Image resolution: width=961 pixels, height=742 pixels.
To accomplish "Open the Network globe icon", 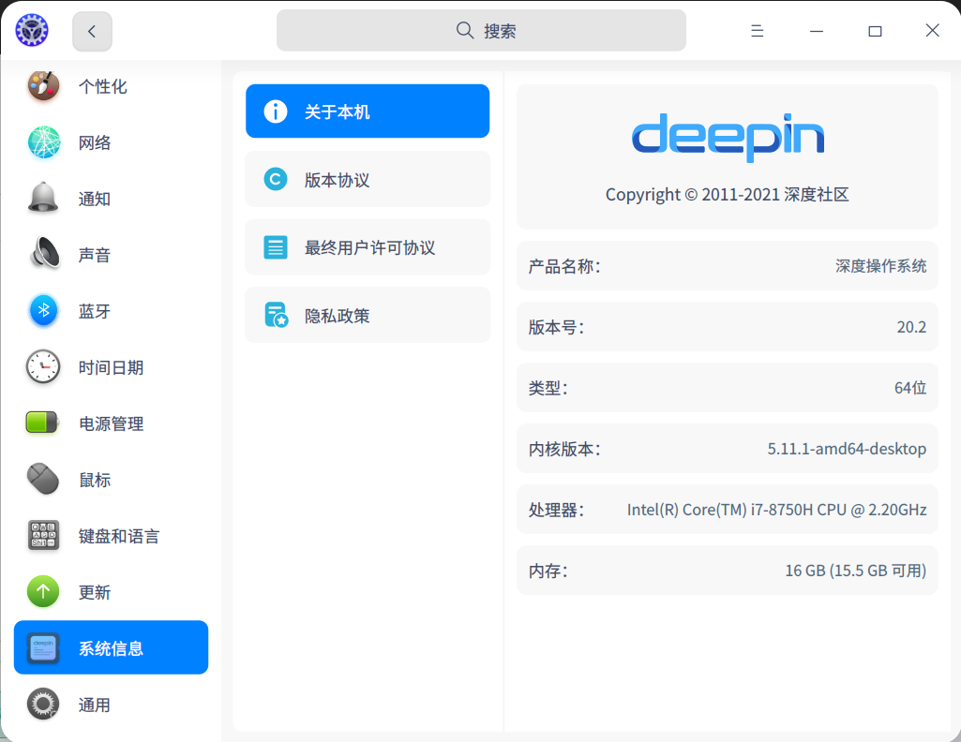I will point(43,142).
